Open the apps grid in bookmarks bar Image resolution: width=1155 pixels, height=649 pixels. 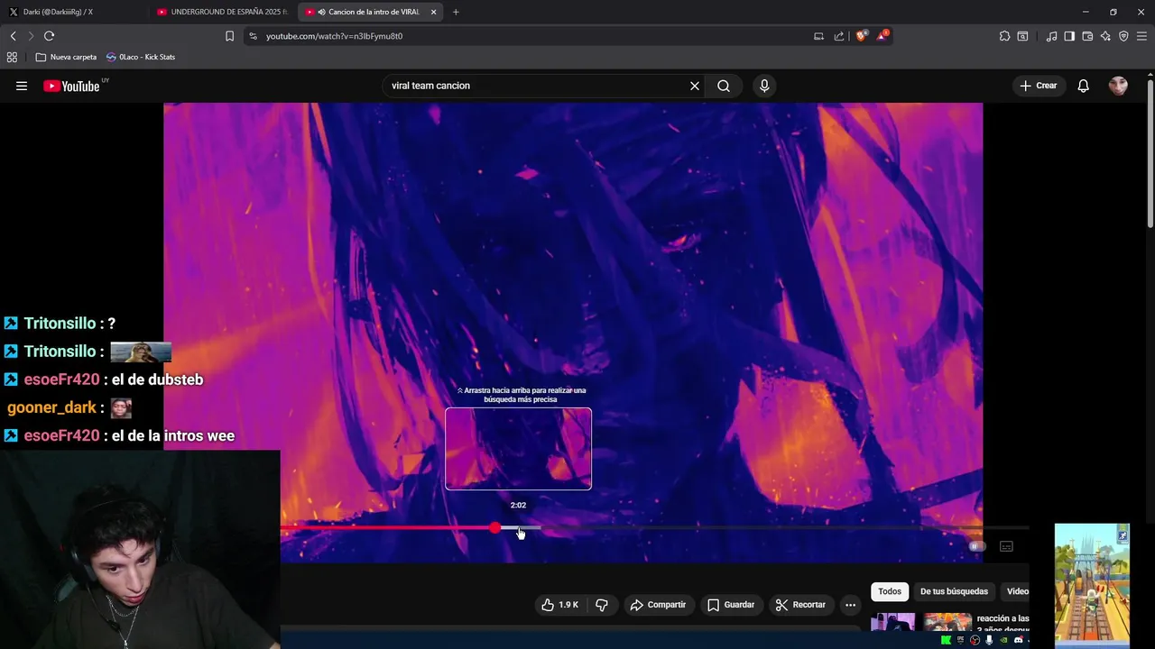[x=12, y=57]
